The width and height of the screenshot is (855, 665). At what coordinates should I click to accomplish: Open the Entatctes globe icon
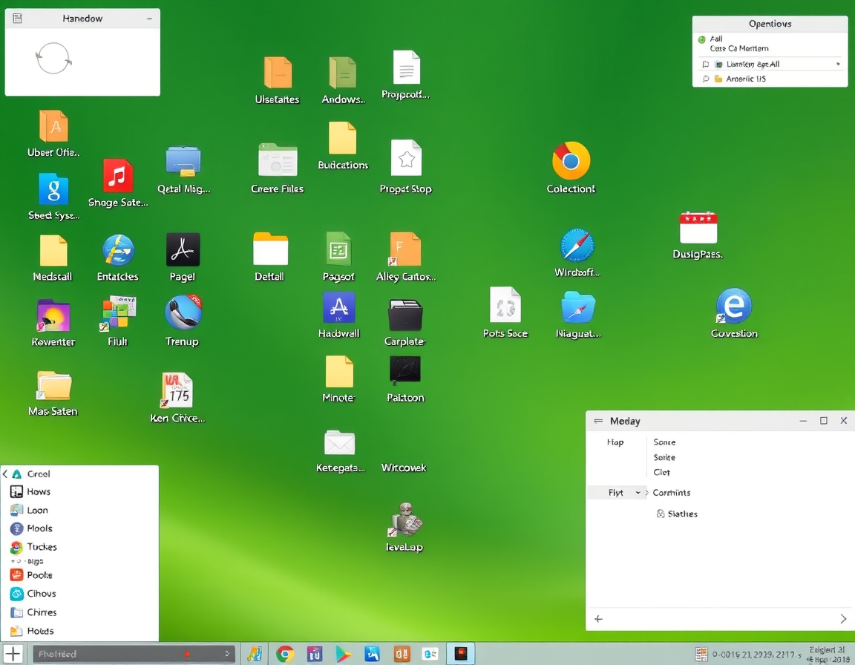(118, 250)
